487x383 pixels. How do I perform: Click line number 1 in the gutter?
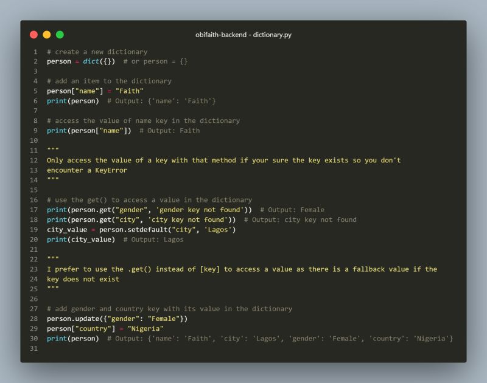[x=35, y=52]
